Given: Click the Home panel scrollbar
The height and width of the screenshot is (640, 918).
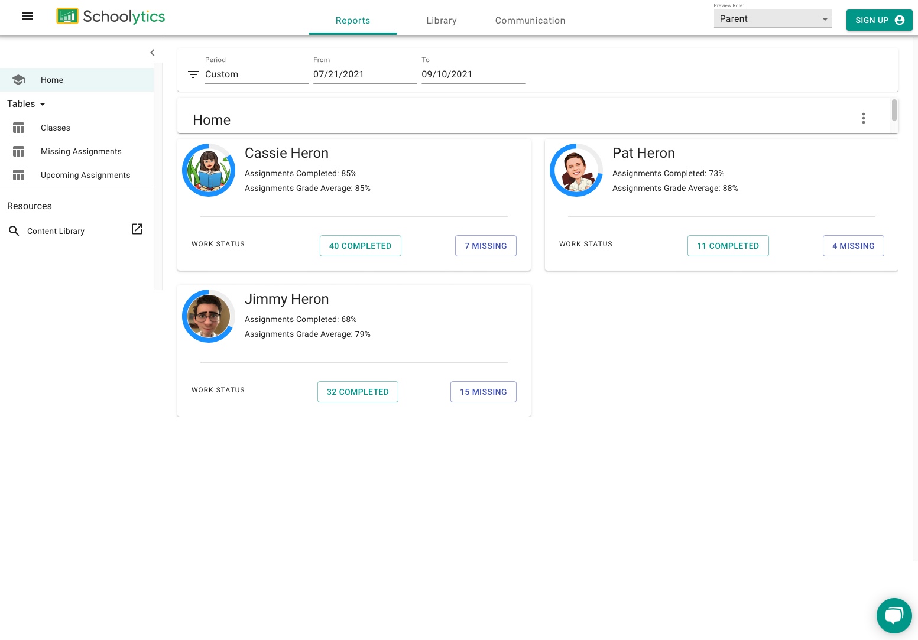Looking at the screenshot, I should (894, 110).
